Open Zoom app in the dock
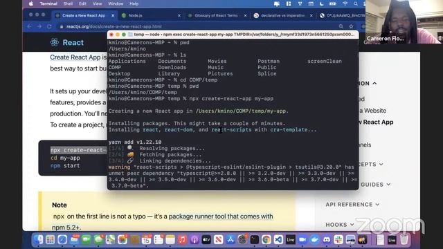The width and height of the screenshot is (443, 249). [302, 240]
